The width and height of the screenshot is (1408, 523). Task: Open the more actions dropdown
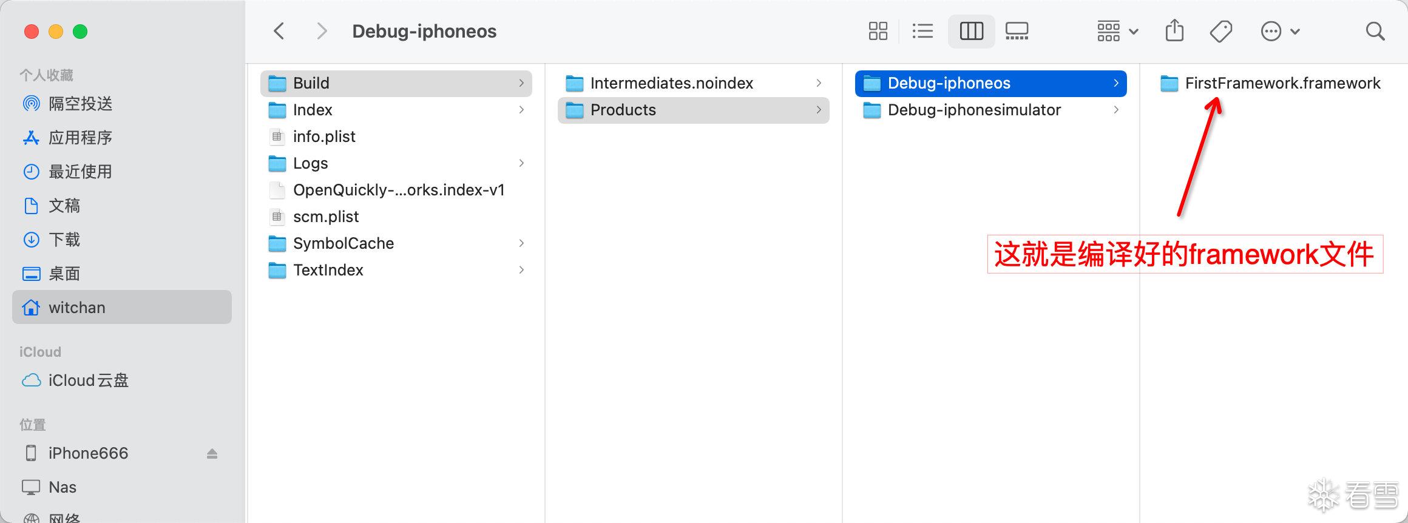(x=1280, y=31)
